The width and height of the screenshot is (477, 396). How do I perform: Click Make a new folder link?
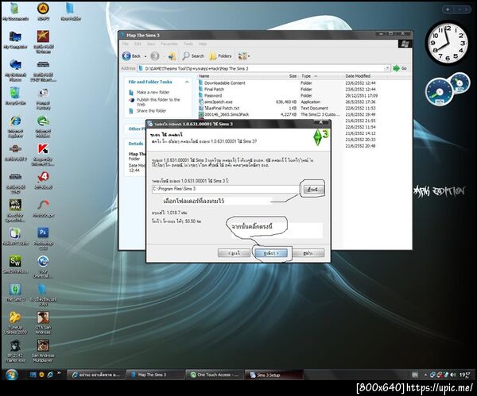pyautogui.click(x=153, y=92)
